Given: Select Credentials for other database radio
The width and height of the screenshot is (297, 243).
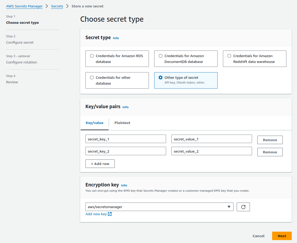Looking at the screenshot, I should tap(92, 77).
